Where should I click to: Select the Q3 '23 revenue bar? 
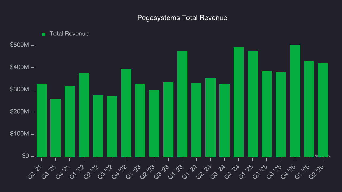[168, 119]
